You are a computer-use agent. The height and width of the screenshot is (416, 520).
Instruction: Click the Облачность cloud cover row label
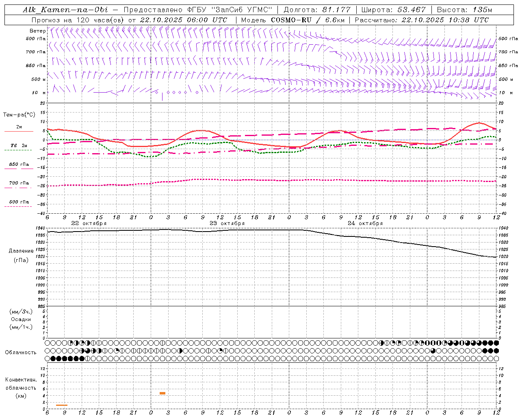point(21,353)
